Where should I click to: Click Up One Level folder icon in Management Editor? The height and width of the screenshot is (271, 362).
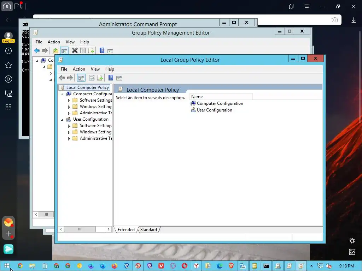56,51
